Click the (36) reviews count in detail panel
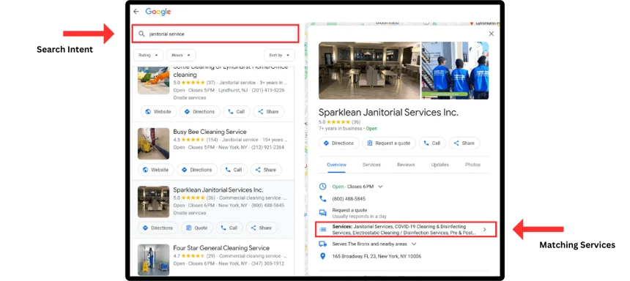This screenshot has height=281, width=630. coord(356,121)
